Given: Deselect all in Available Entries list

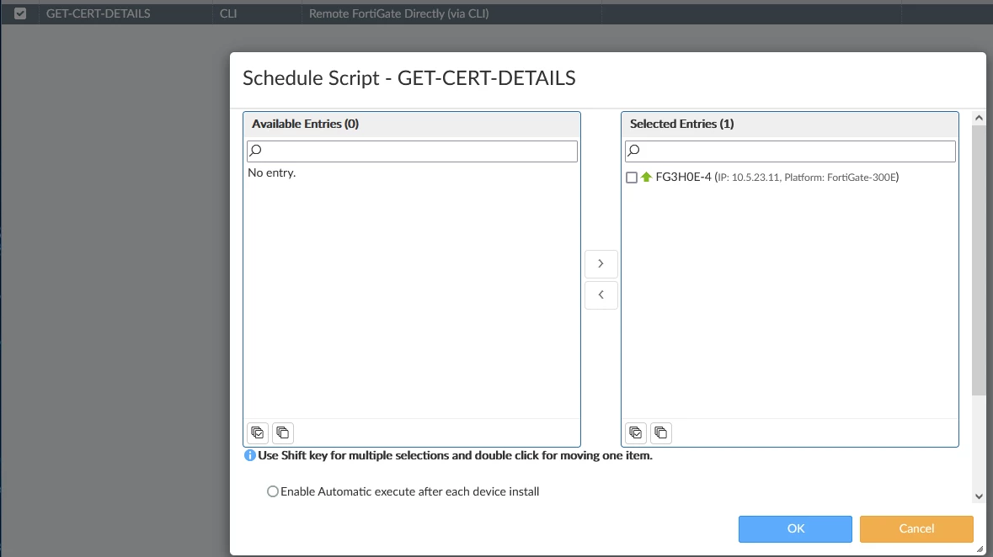Looking at the screenshot, I should coord(283,433).
